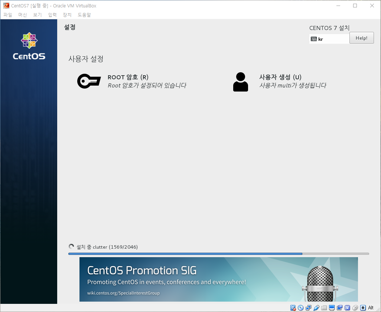
Task: Click the '설치 중 clutter (1569/2046)' status text
Action: pyautogui.click(x=107, y=247)
